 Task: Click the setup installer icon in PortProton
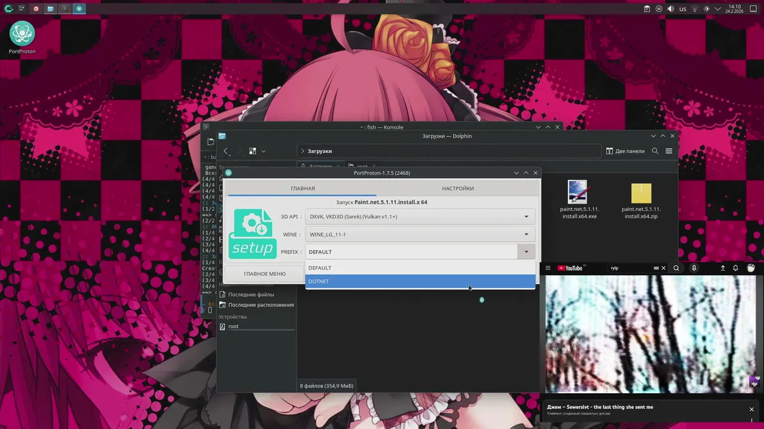pyautogui.click(x=252, y=234)
